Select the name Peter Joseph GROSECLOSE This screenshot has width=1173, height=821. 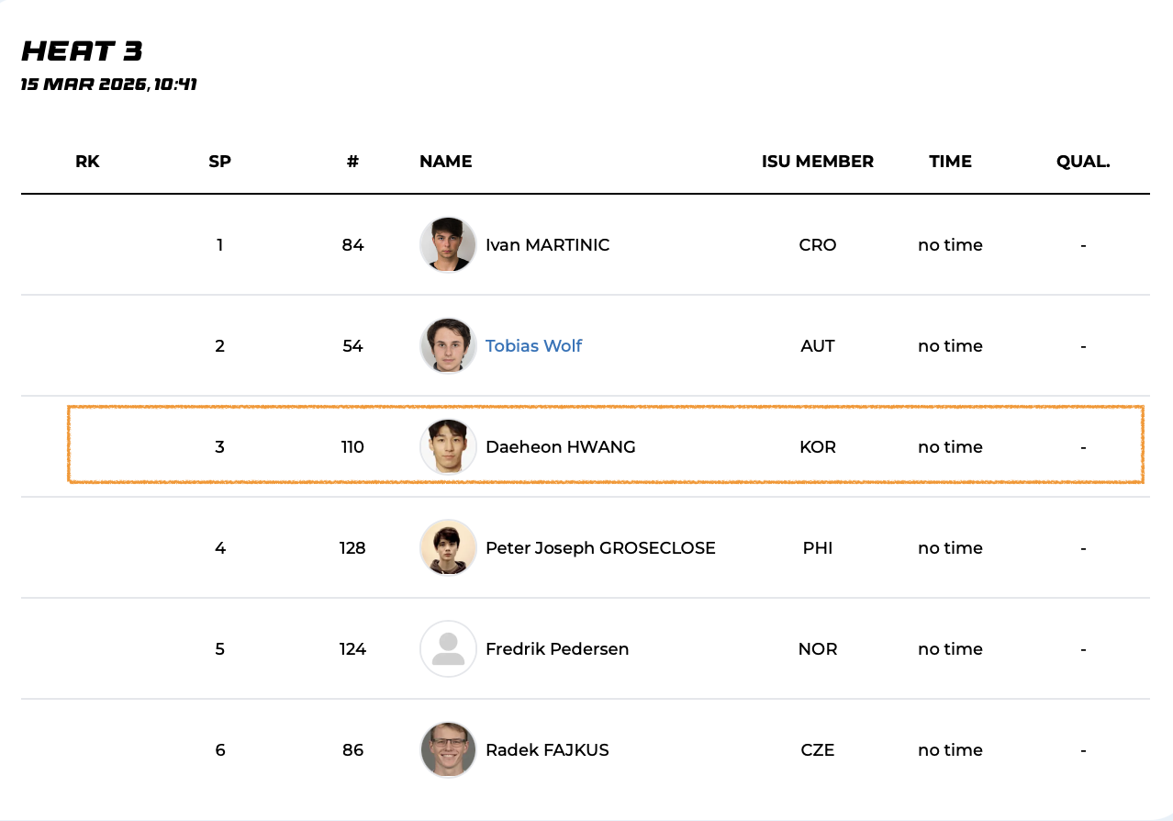tap(600, 548)
